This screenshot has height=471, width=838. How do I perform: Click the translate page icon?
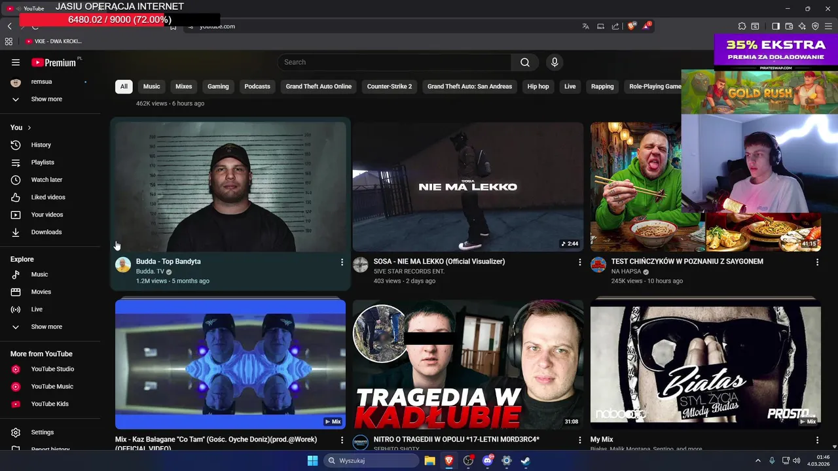pos(585,26)
